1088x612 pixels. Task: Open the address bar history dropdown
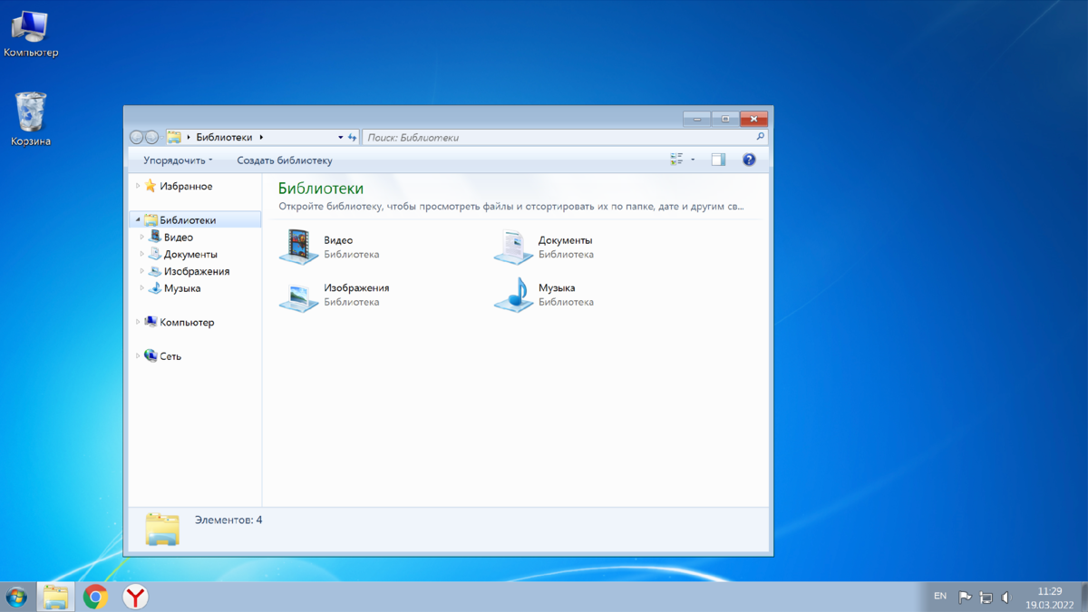pos(341,137)
